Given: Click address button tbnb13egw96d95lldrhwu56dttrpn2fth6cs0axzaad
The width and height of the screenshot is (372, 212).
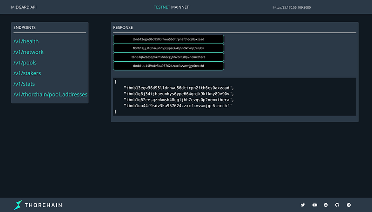Looking at the screenshot, I should pyautogui.click(x=168, y=39).
